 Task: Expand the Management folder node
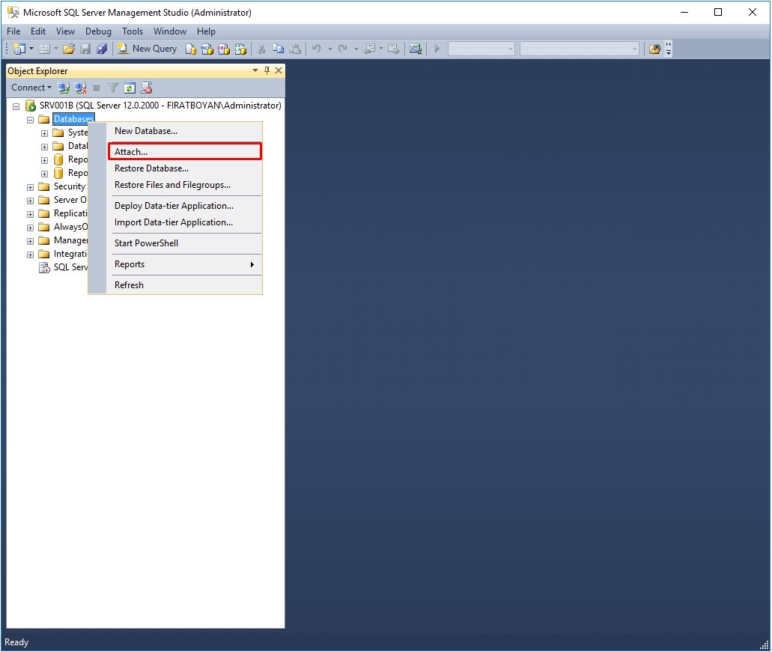click(x=30, y=241)
